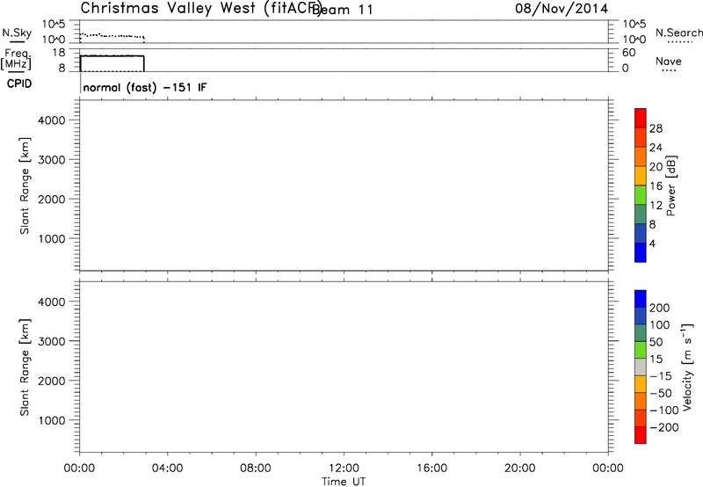Image resolution: width=703 pixels, height=487 pixels.
Task: Click the empty power range-time plot panel
Action: tap(344, 185)
